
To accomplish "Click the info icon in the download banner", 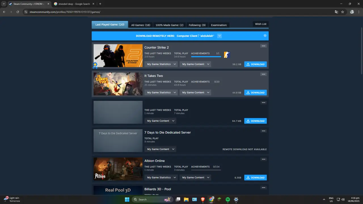I will click(265, 36).
